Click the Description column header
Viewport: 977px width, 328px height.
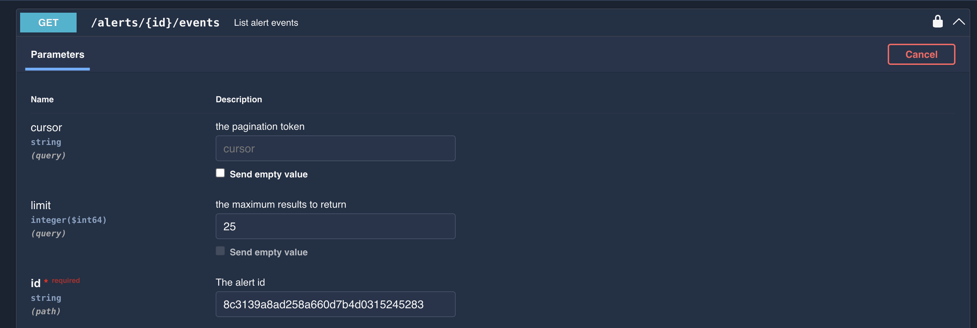(x=239, y=99)
